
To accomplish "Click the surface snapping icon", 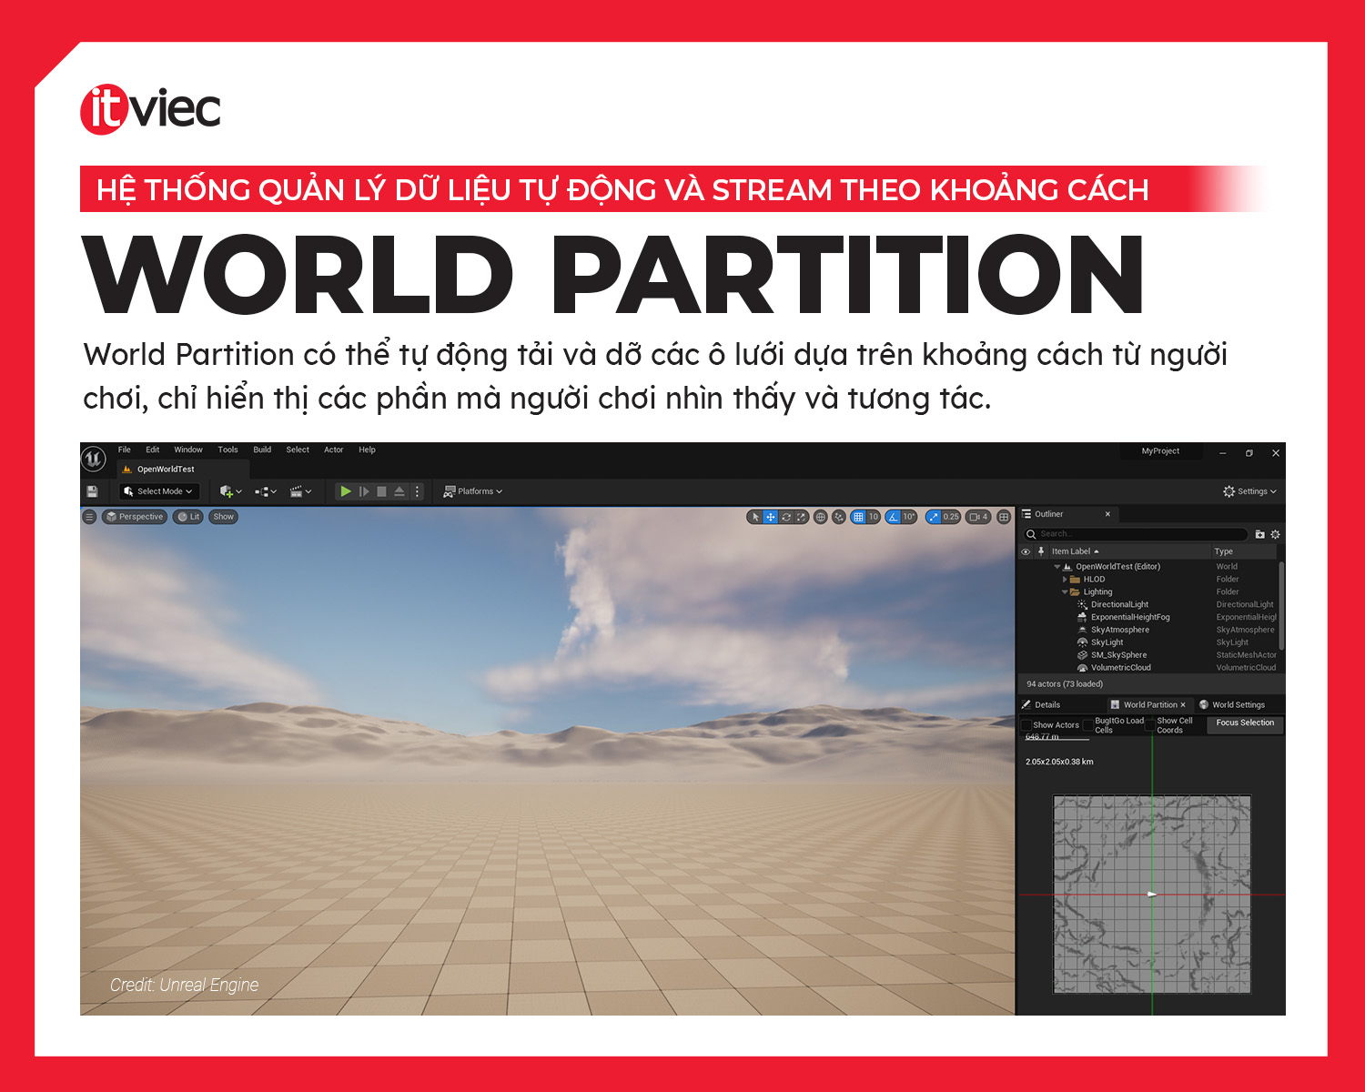I will click(839, 517).
